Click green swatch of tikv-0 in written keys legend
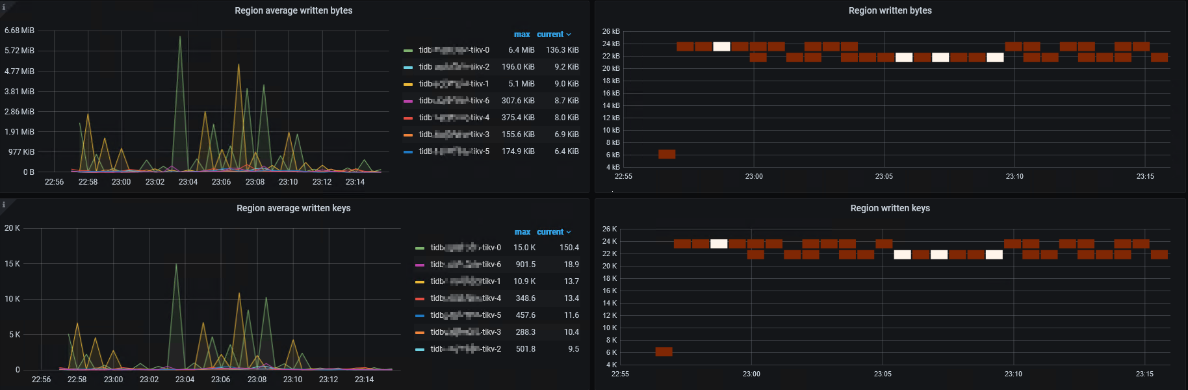 pyautogui.click(x=420, y=248)
